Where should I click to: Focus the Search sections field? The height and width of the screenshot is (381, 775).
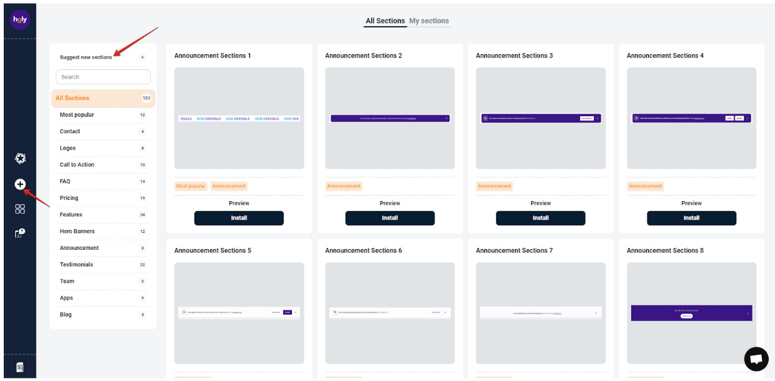click(x=103, y=77)
